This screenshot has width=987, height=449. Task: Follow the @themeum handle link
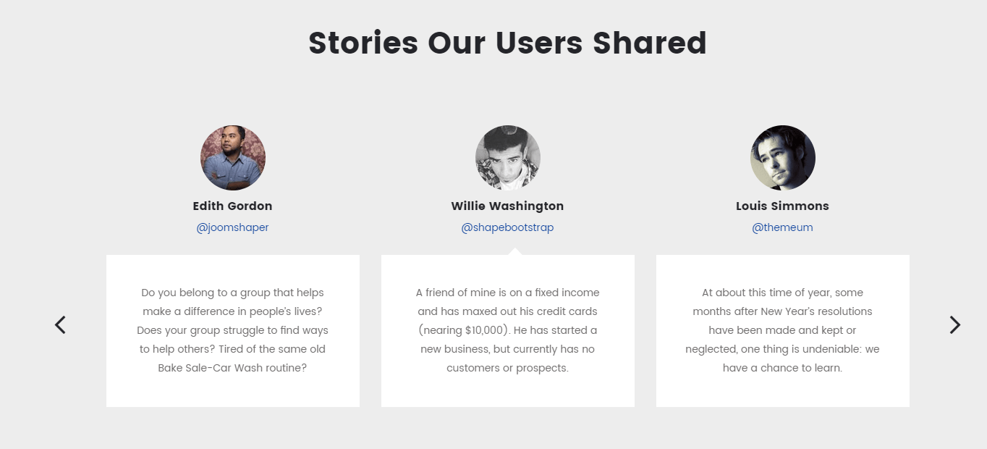coord(783,227)
